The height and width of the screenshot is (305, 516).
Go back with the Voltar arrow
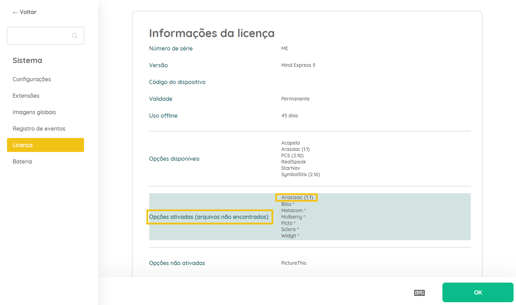pos(24,12)
